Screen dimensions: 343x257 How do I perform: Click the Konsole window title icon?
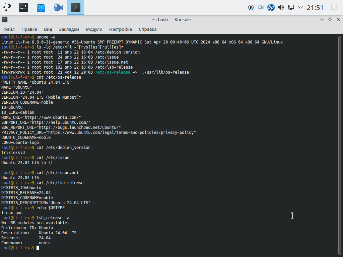point(5,19)
